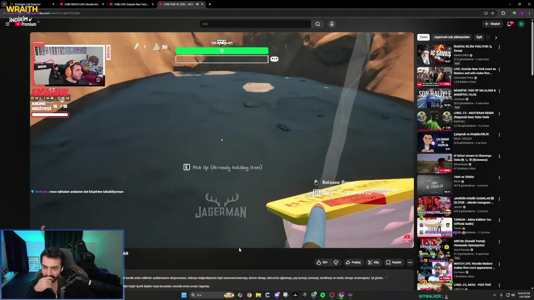Open IRAN'DA REJİM YIKILIYOR video title
The width and height of the screenshot is (534, 300).
click(473, 48)
